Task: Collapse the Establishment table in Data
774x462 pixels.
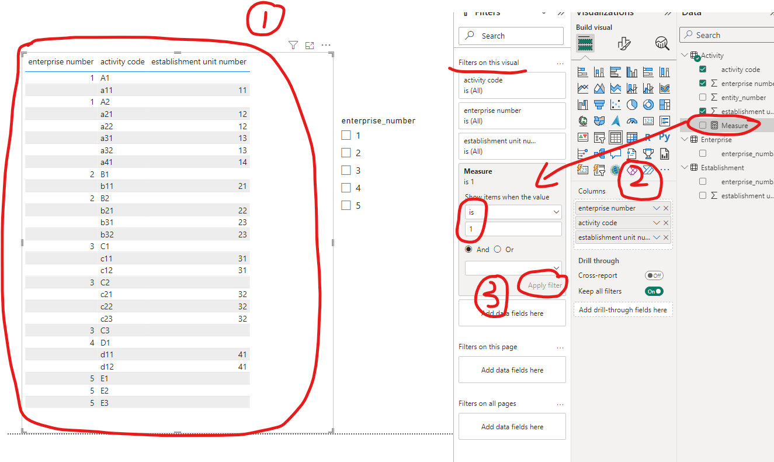Action: pyautogui.click(x=685, y=167)
